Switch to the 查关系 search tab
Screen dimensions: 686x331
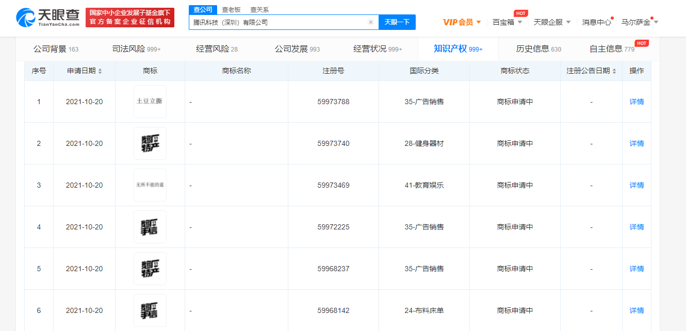259,10
